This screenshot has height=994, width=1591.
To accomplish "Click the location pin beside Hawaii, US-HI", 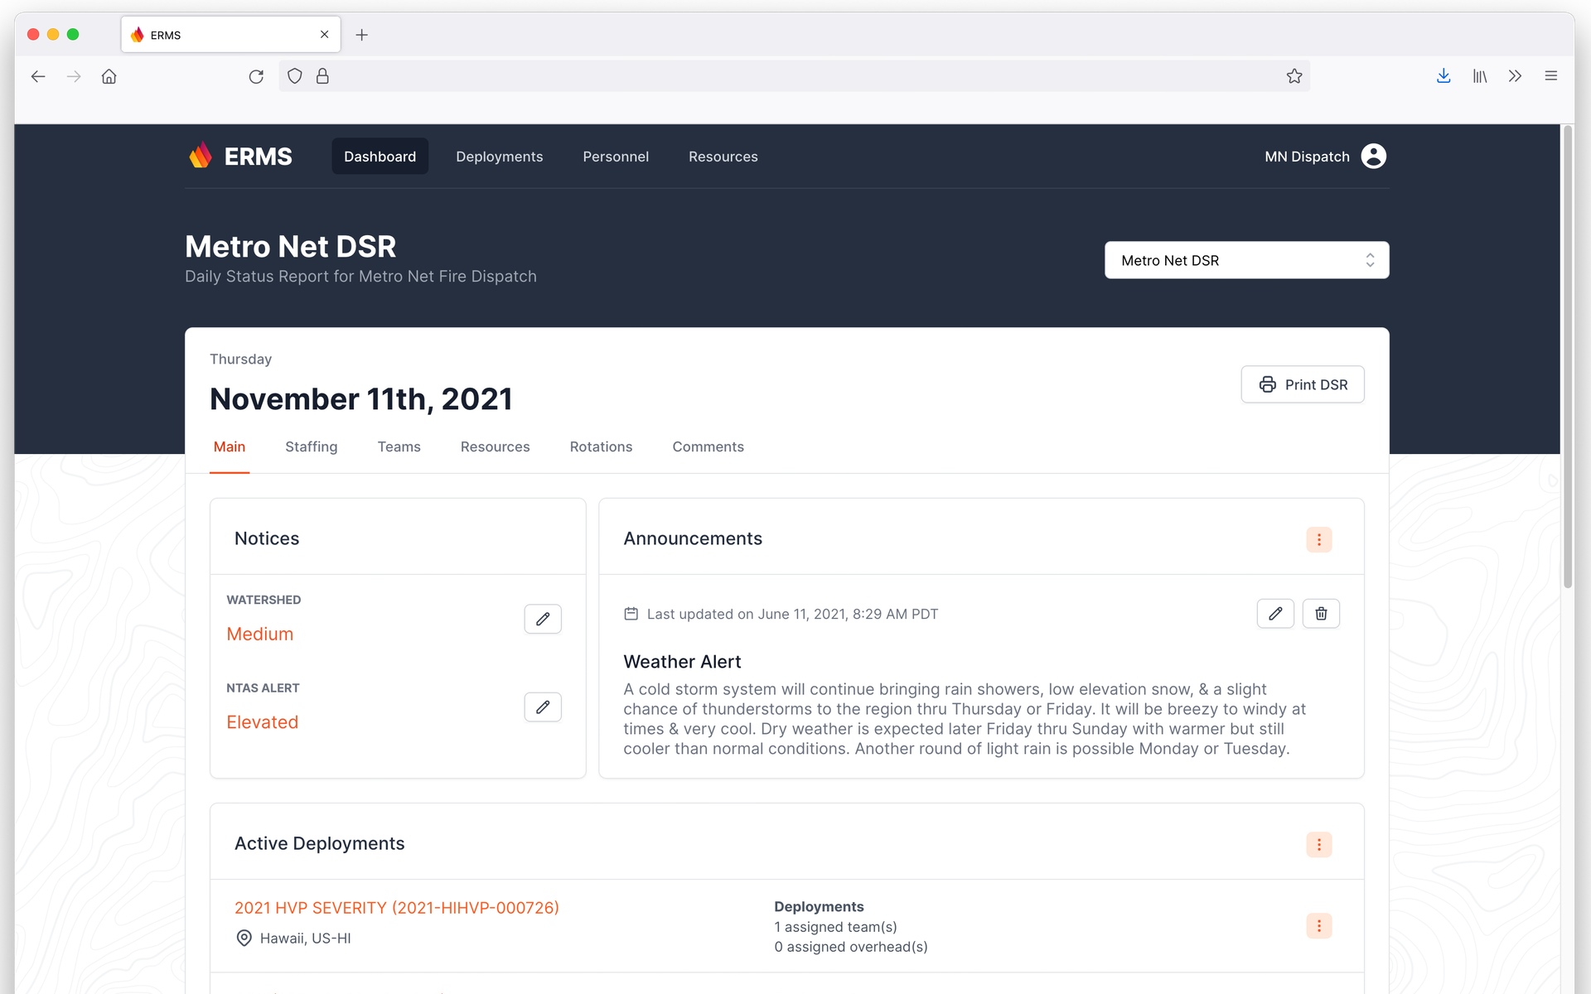I will 244,938.
